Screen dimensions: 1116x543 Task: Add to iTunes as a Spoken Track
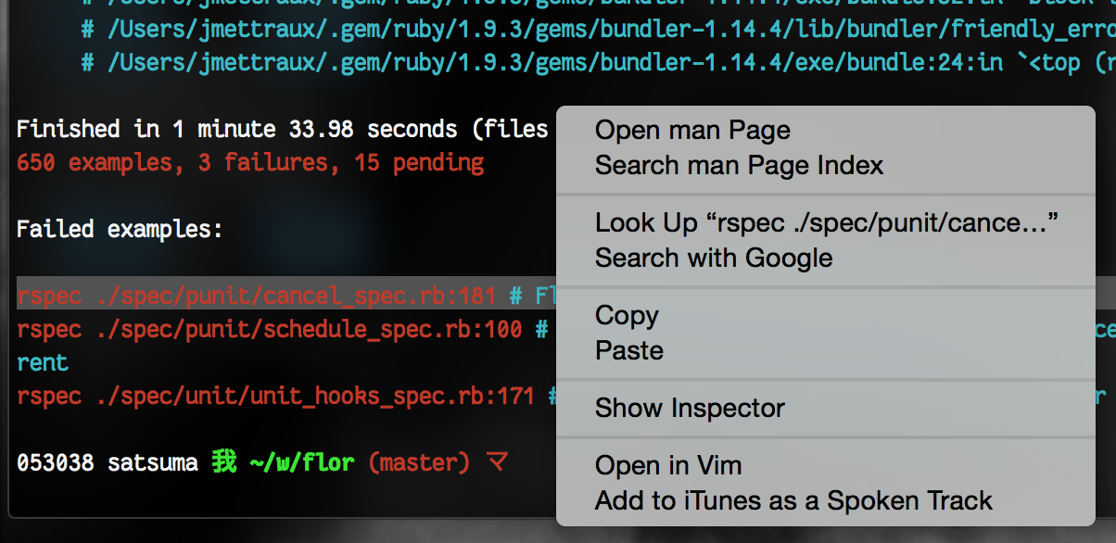pos(793,501)
